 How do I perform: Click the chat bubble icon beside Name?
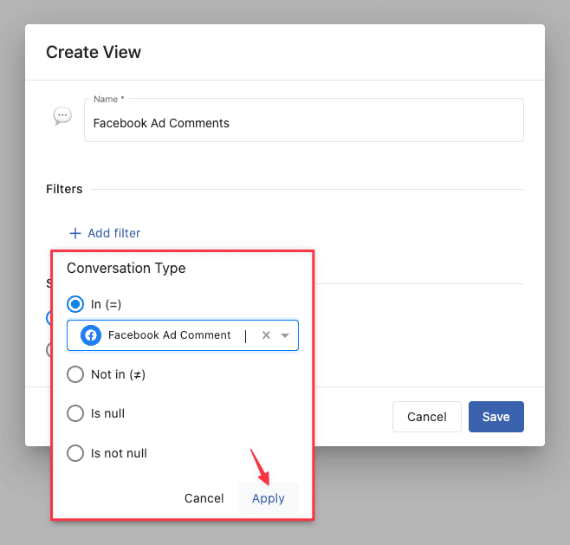62,116
